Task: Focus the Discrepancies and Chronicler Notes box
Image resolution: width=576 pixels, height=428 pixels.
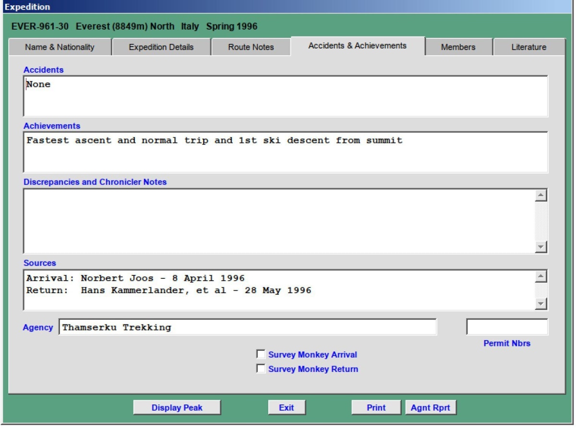Action: coord(278,221)
